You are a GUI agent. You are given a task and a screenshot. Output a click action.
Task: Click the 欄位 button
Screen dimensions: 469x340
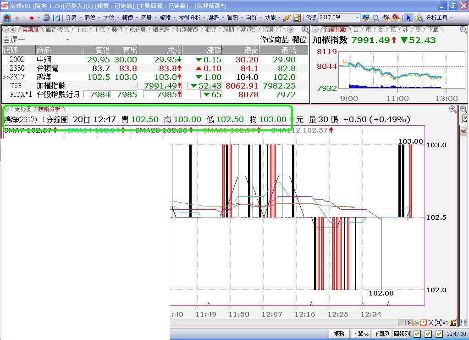[x=299, y=40]
